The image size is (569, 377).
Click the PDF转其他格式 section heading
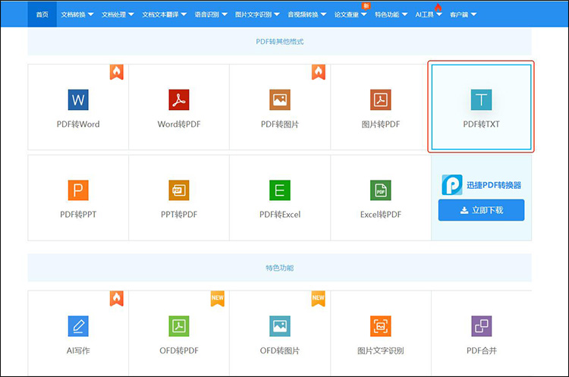[280, 42]
